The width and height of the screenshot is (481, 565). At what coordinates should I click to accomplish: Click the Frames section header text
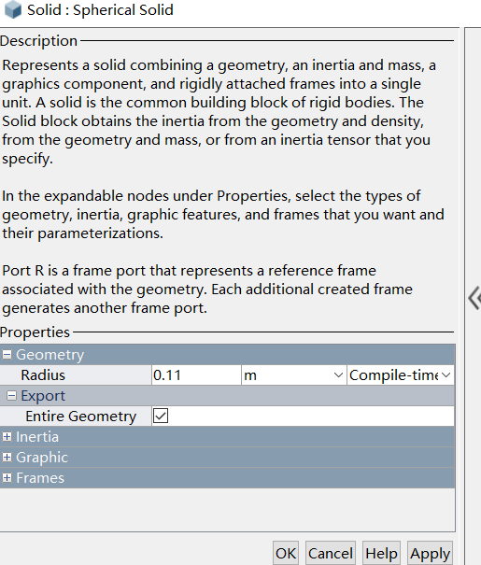[x=40, y=478]
